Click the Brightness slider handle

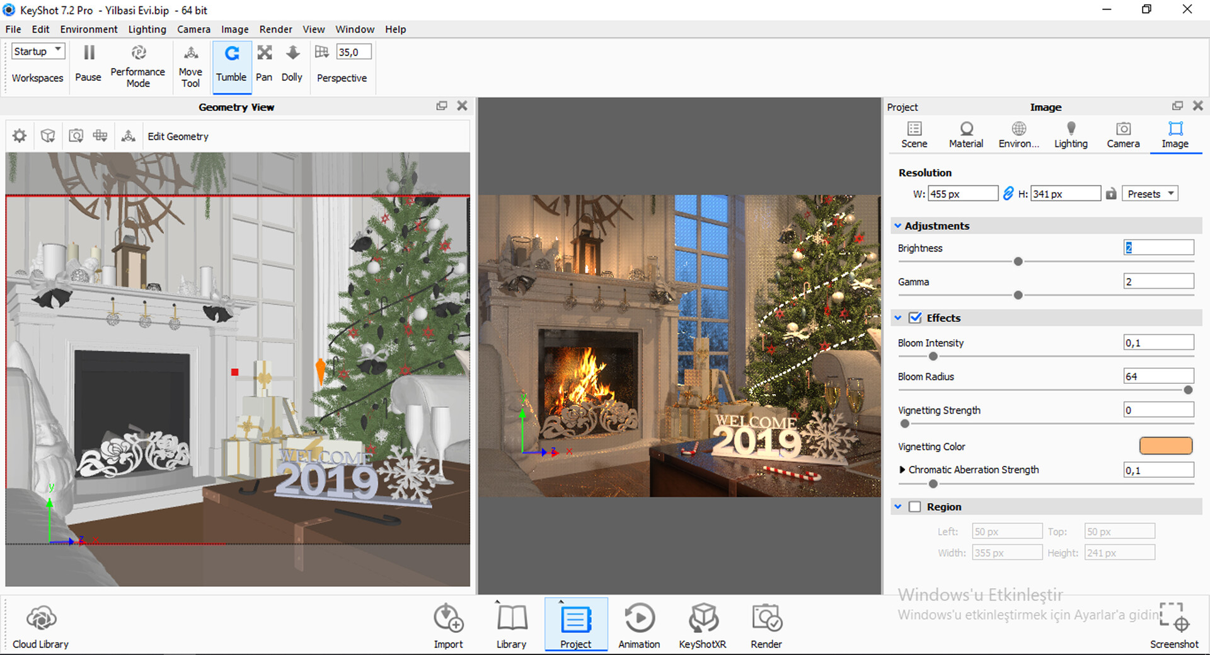[x=1018, y=261]
